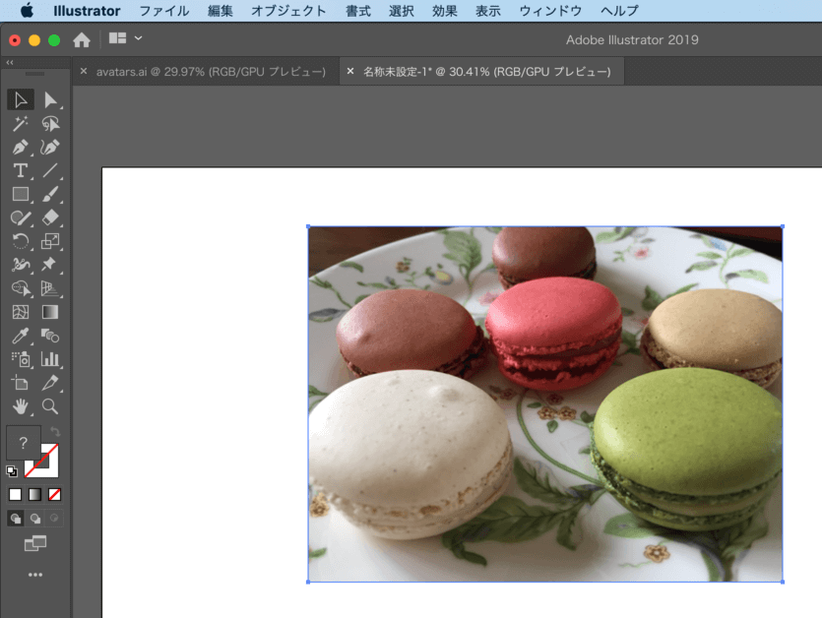Image resolution: width=822 pixels, height=618 pixels.
Task: Switch to Draw Behind mode
Action: point(34,518)
